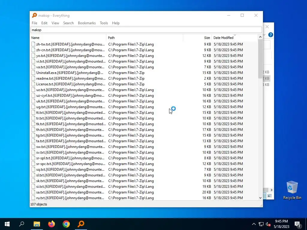Click the scrollbar up arrow in results
Viewport: 307px width, 230px height.
pyautogui.click(x=260, y=37)
